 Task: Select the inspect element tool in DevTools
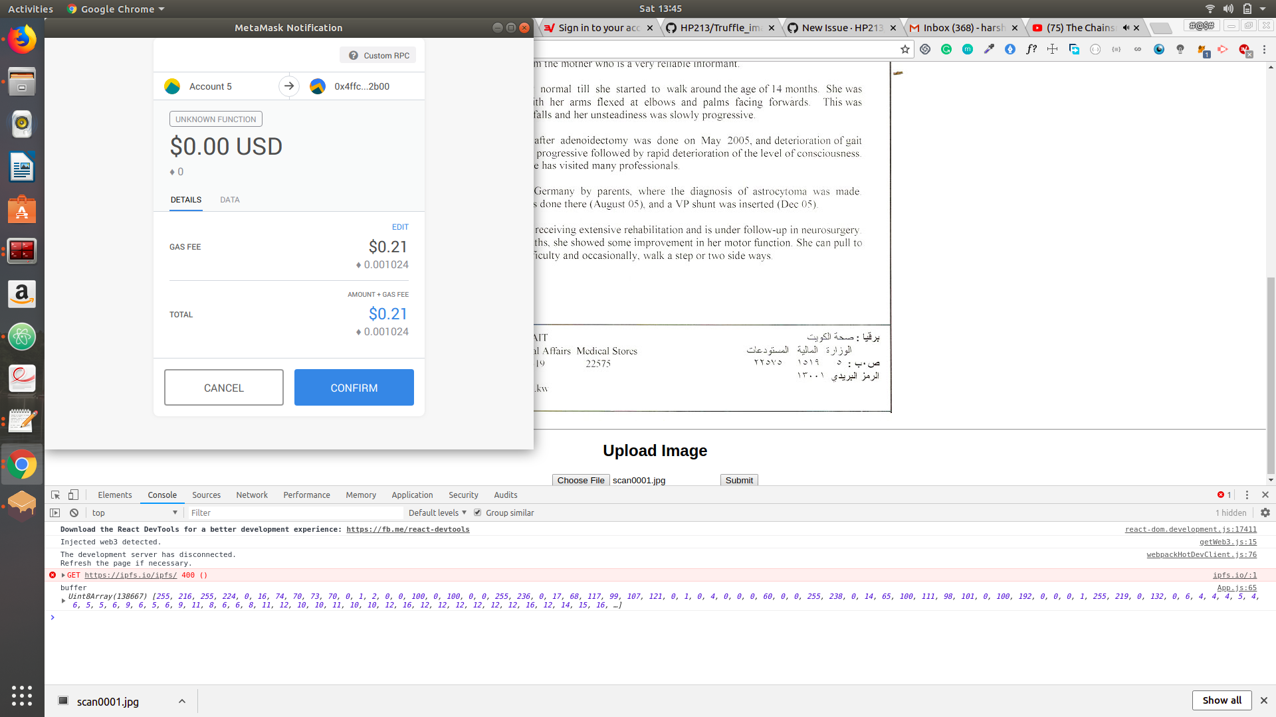point(56,495)
